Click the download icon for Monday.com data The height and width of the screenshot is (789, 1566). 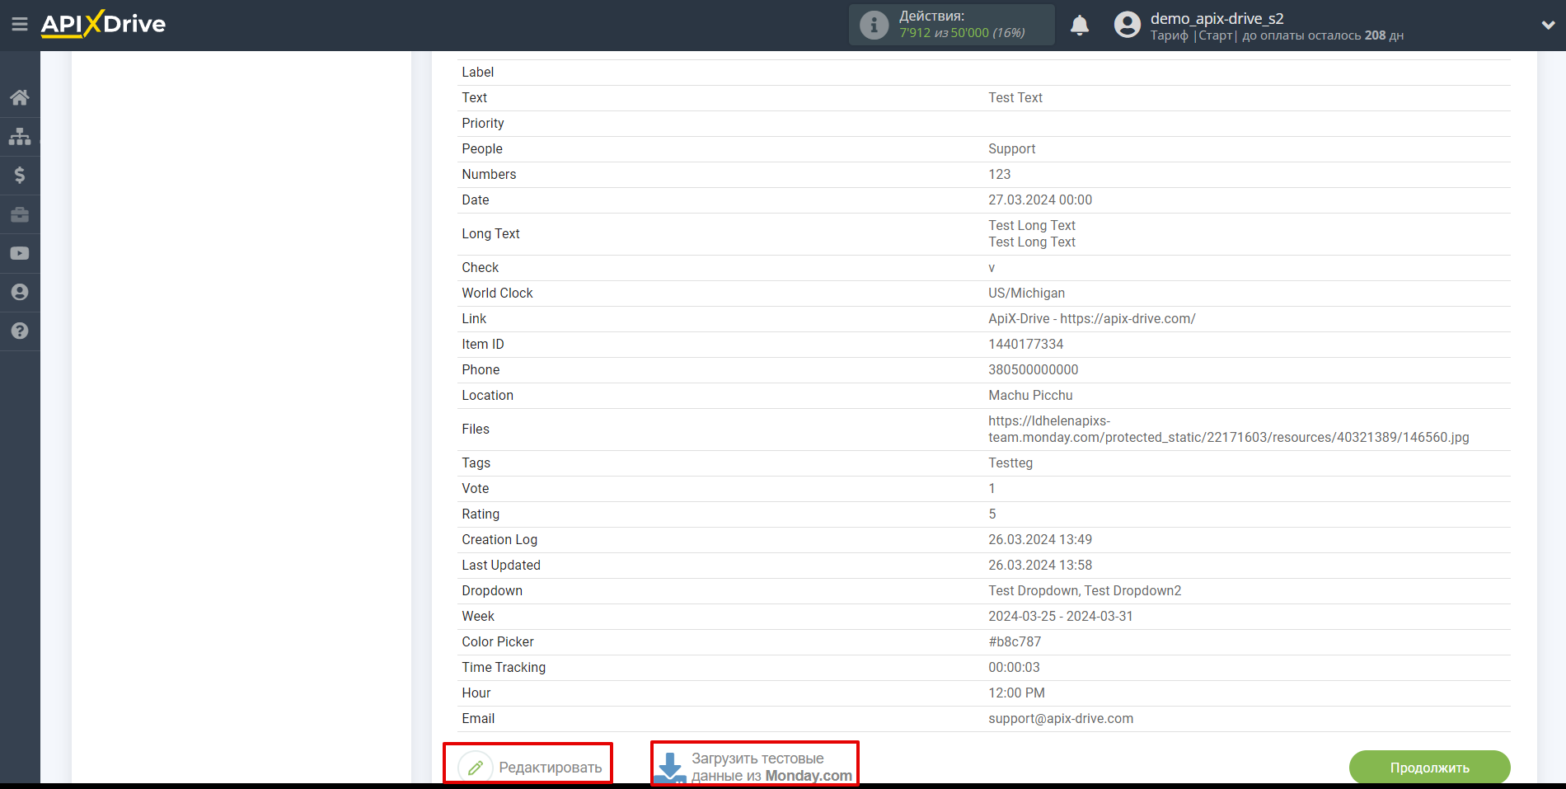pyautogui.click(x=670, y=768)
